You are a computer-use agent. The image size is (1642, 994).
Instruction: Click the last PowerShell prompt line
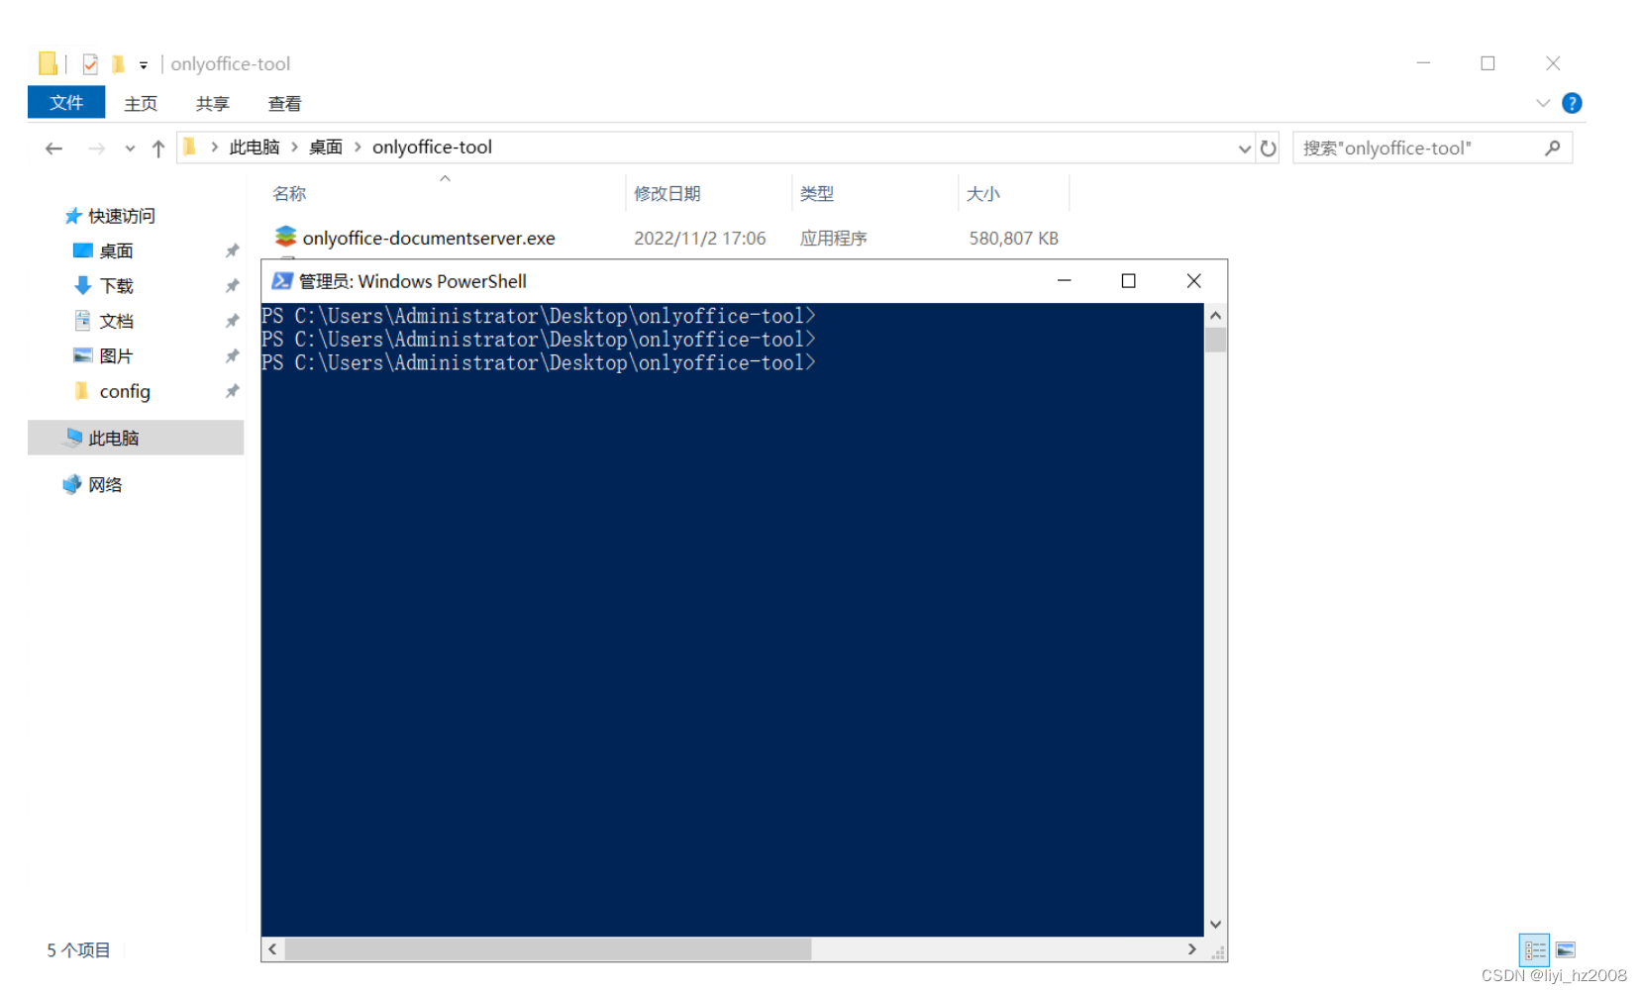(539, 363)
